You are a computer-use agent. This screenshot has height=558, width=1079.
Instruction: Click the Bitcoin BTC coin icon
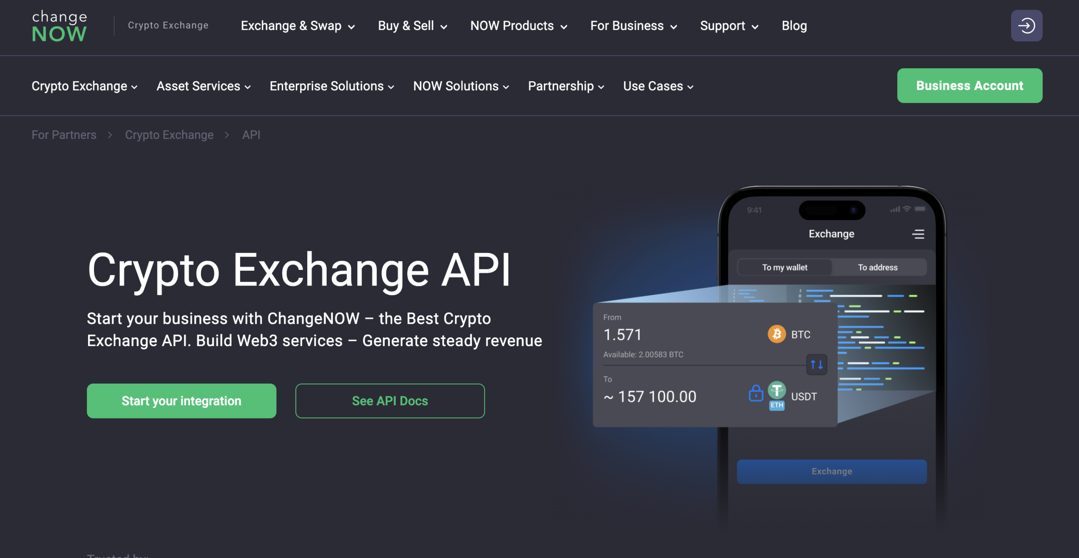776,334
